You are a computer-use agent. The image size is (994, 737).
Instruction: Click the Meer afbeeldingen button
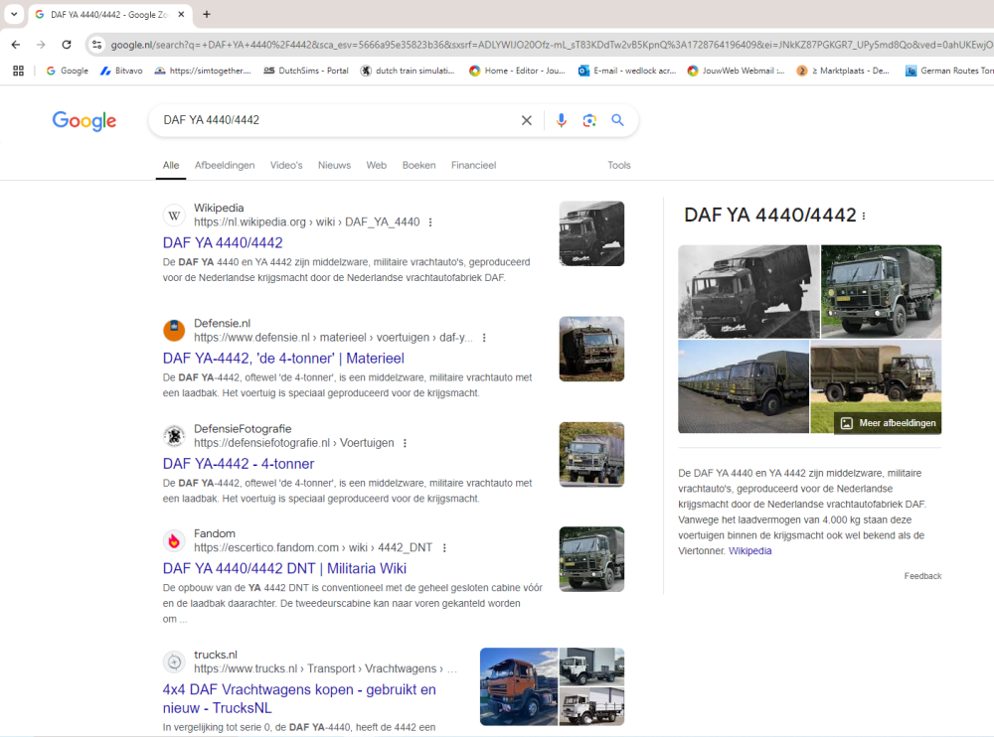888,423
